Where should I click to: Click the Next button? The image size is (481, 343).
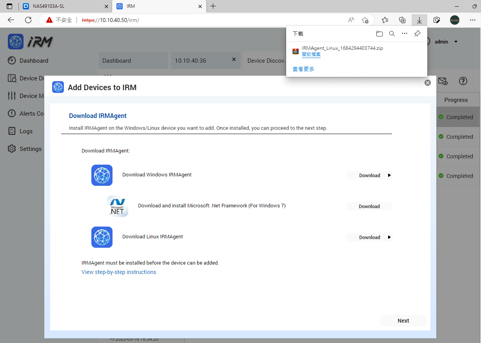click(403, 320)
